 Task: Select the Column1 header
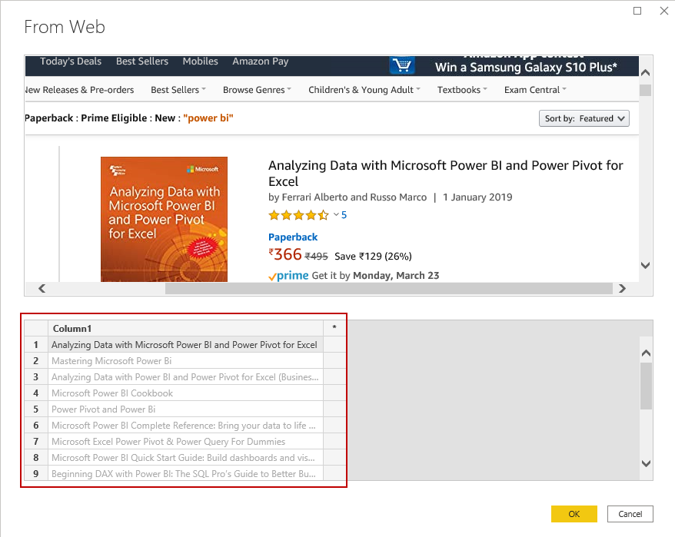tap(185, 328)
